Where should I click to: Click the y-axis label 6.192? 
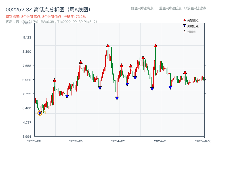[x=27, y=94]
